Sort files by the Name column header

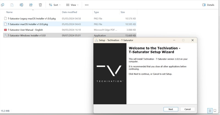tap(9, 12)
